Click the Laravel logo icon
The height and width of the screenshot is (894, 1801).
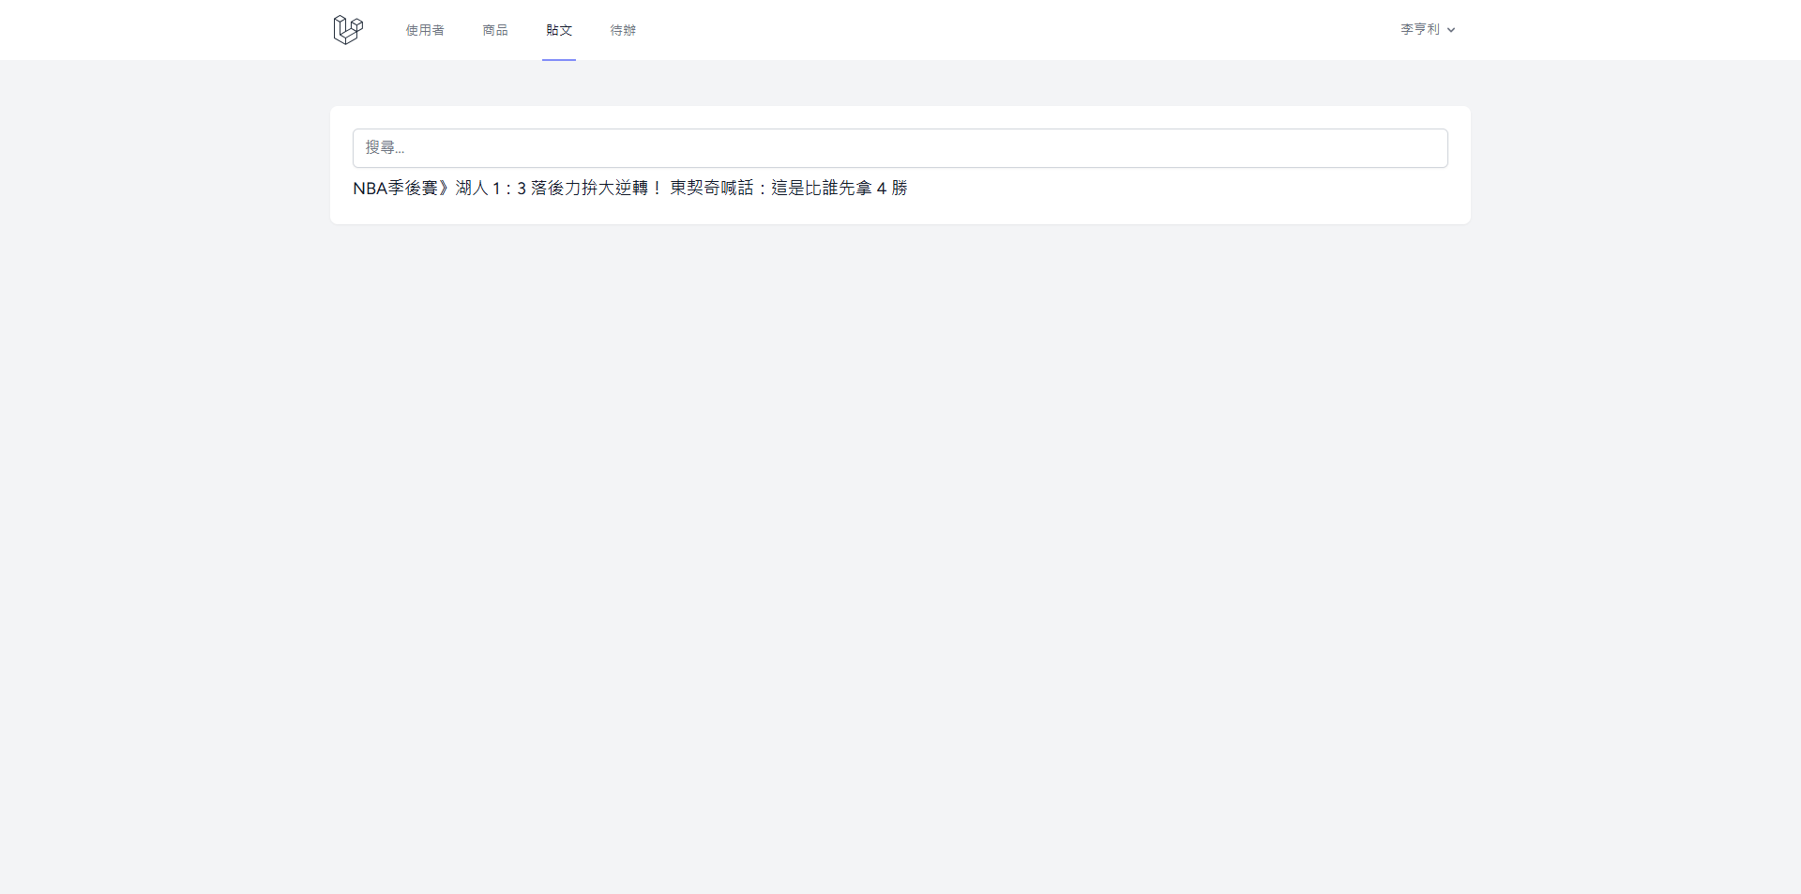(348, 30)
